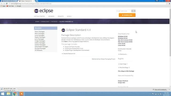Screen dimensions: 171x96
Task: Open Luna Packages link
Action: coord(40,35)
